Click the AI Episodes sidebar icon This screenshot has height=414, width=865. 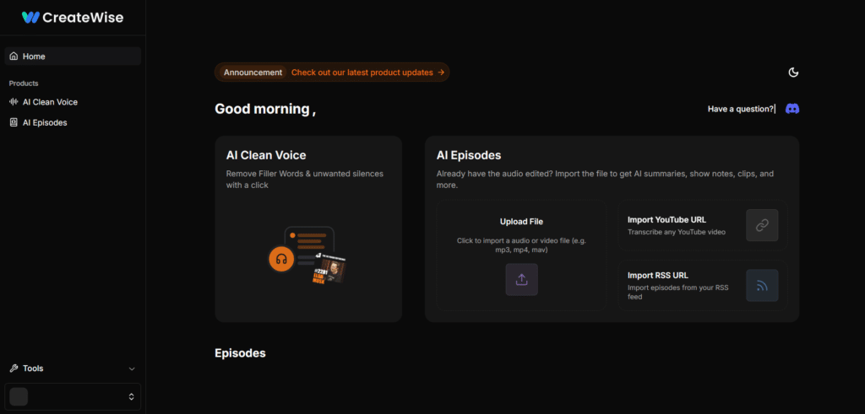[x=14, y=123]
